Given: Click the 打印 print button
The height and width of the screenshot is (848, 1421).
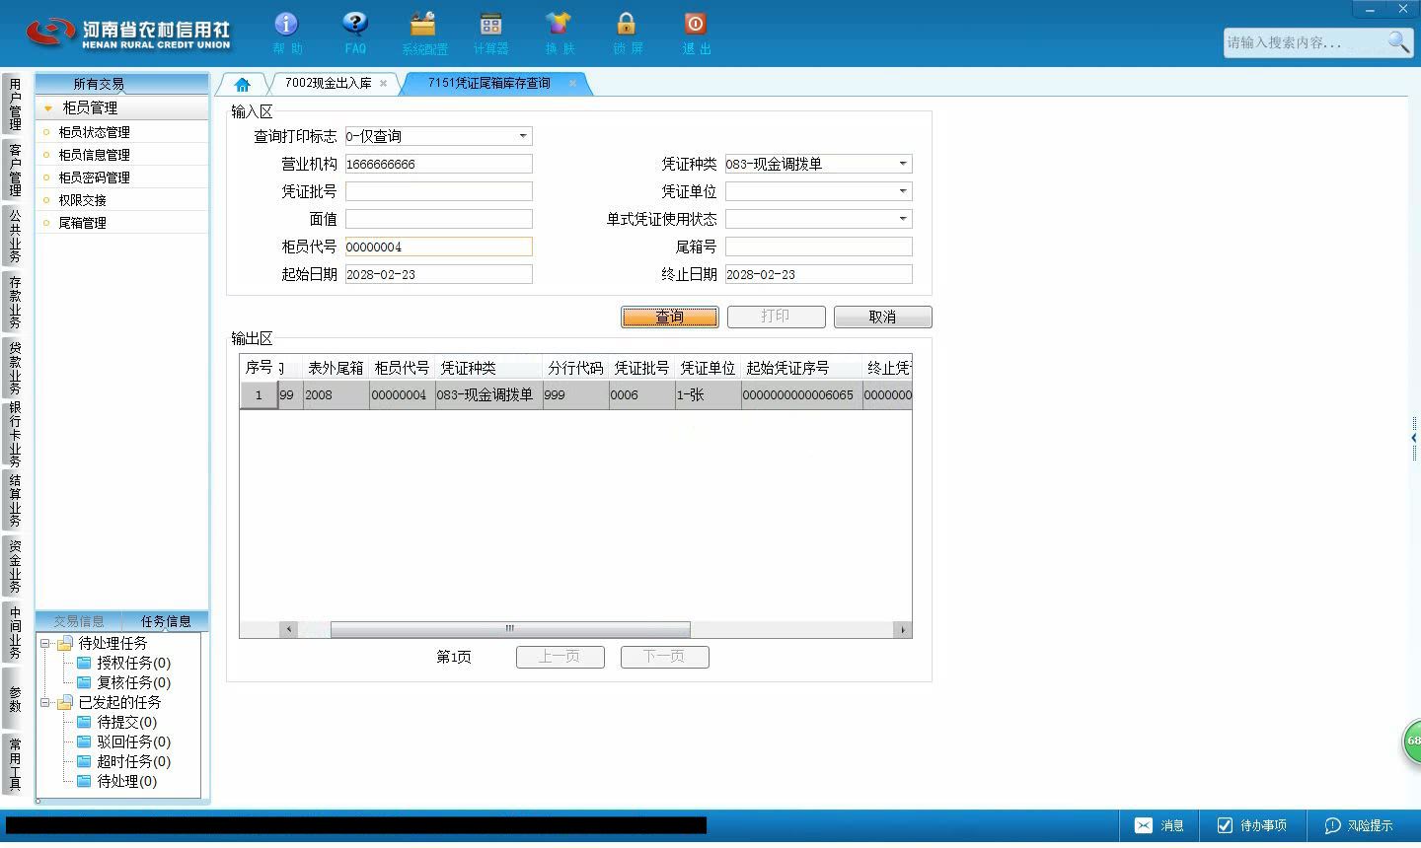Looking at the screenshot, I should point(776,317).
